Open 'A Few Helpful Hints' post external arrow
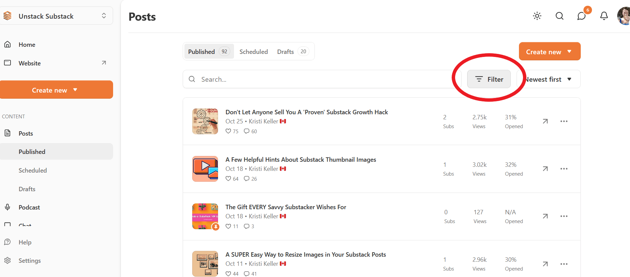The image size is (630, 277). pos(545,169)
